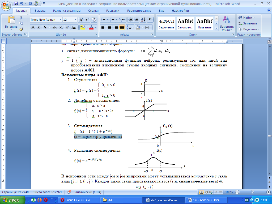272x204 pixels.
Task: Launch Opera from quick launch bar
Action: (x=46, y=200)
